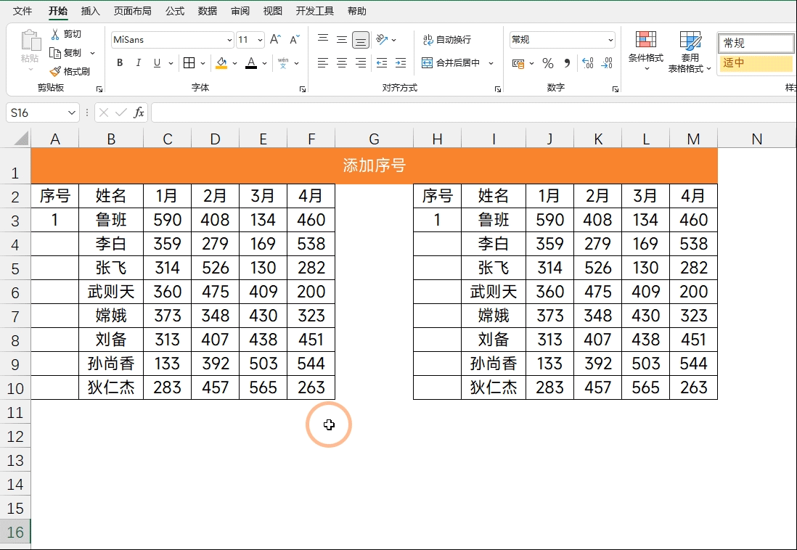Apply percent style with % icon
This screenshot has height=550, width=797.
[x=547, y=64]
